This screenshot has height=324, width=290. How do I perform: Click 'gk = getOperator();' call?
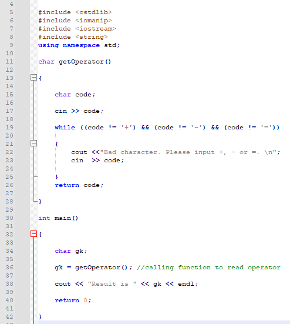click(93, 268)
